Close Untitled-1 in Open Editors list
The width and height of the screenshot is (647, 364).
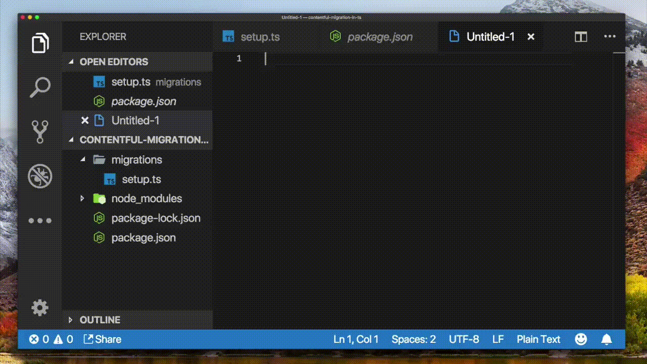(x=85, y=120)
